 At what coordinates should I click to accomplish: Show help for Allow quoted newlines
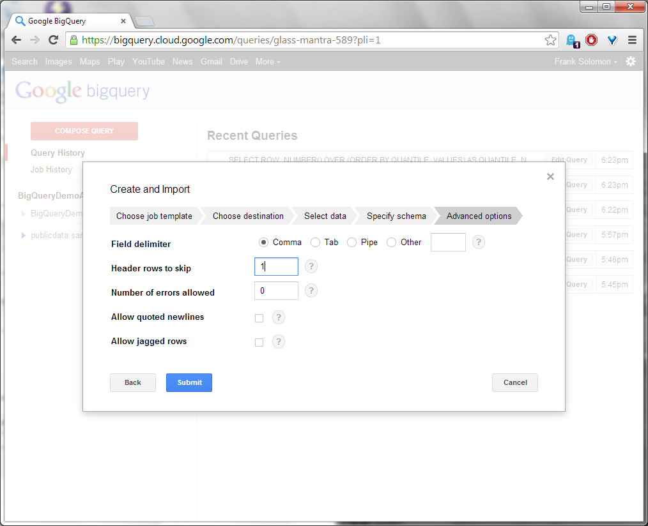click(x=279, y=317)
